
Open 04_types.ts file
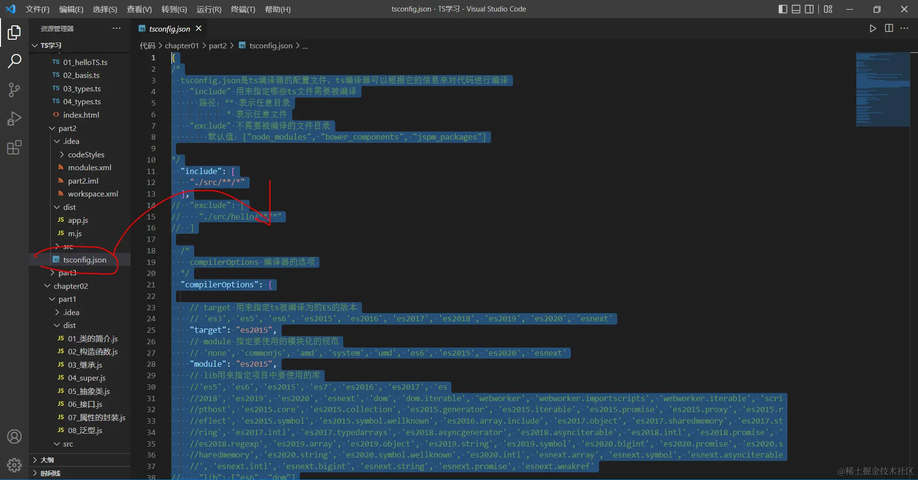coord(82,102)
